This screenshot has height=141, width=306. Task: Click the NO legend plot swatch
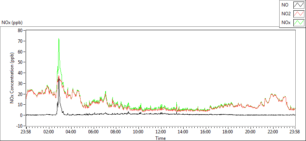299,5
